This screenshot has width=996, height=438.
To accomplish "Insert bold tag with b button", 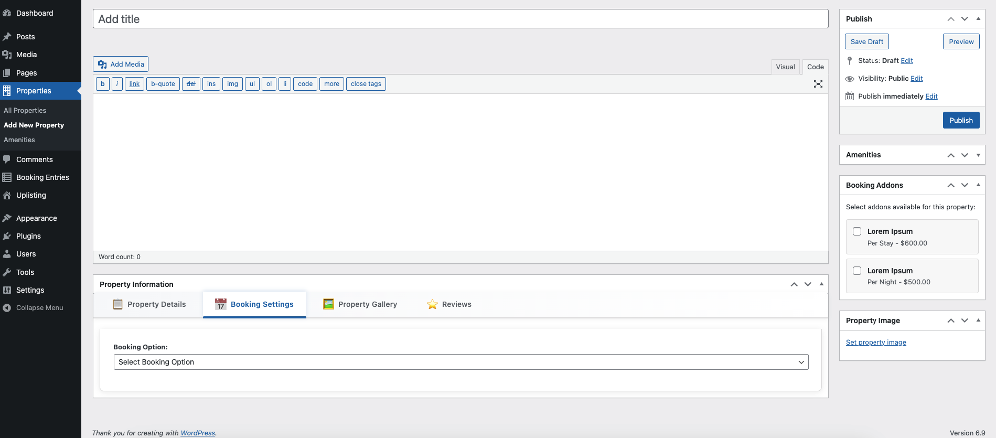I will pyautogui.click(x=103, y=84).
